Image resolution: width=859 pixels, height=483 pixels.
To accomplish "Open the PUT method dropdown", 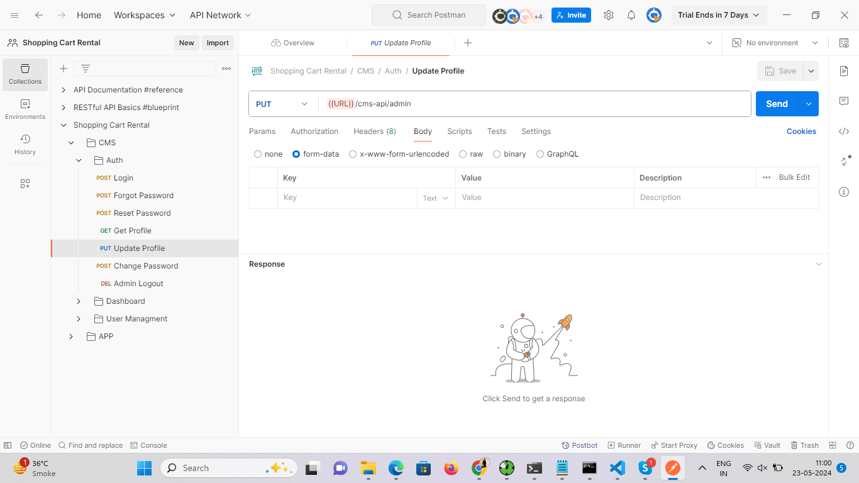I will (x=282, y=104).
